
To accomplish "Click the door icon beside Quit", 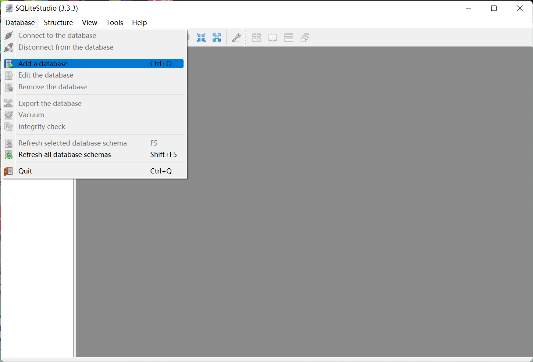I will tap(8, 171).
